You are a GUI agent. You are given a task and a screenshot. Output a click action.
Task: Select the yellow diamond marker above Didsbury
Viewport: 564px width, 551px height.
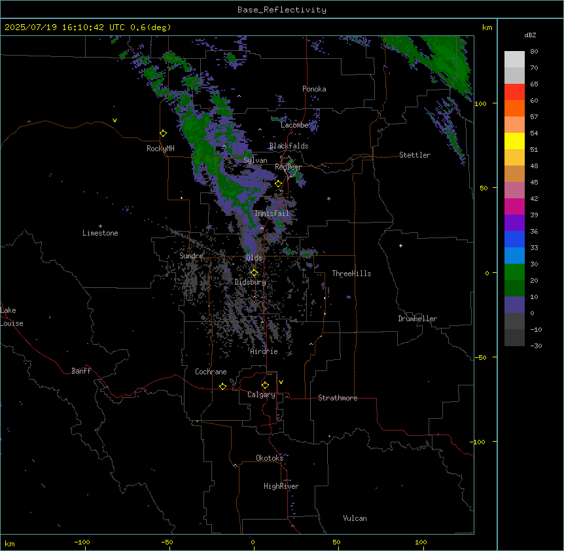pos(254,273)
